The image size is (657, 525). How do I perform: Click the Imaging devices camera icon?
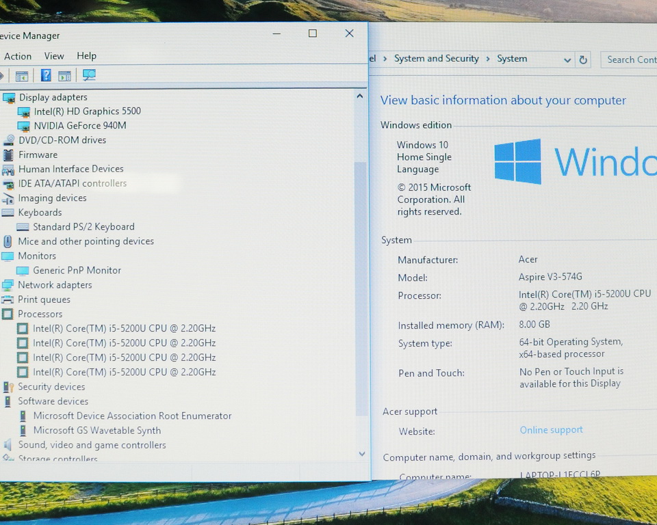(x=8, y=199)
